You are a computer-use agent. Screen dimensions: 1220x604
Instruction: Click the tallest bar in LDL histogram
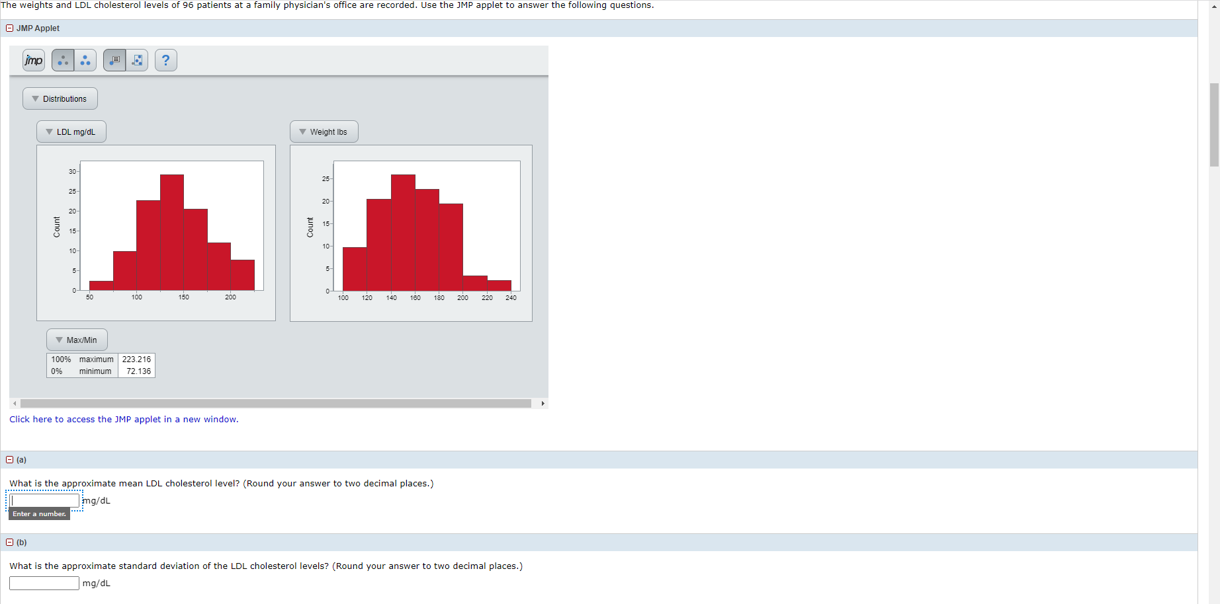[172, 233]
